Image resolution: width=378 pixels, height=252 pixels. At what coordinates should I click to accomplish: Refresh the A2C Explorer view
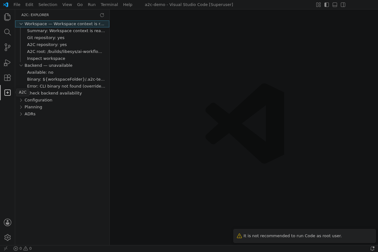point(102,15)
